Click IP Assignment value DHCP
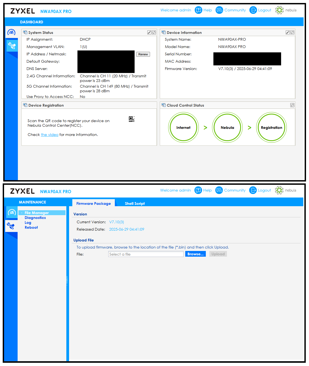 [85, 39]
